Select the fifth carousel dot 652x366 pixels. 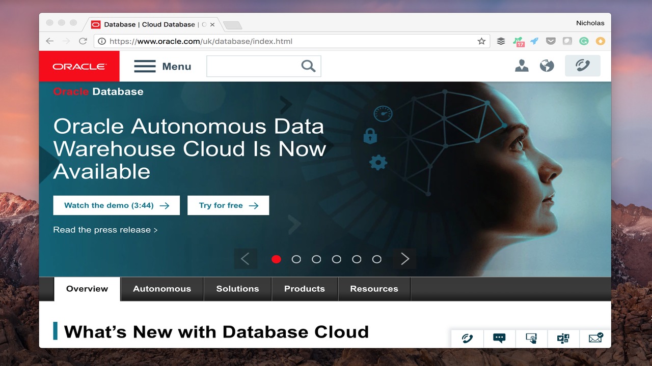point(357,259)
